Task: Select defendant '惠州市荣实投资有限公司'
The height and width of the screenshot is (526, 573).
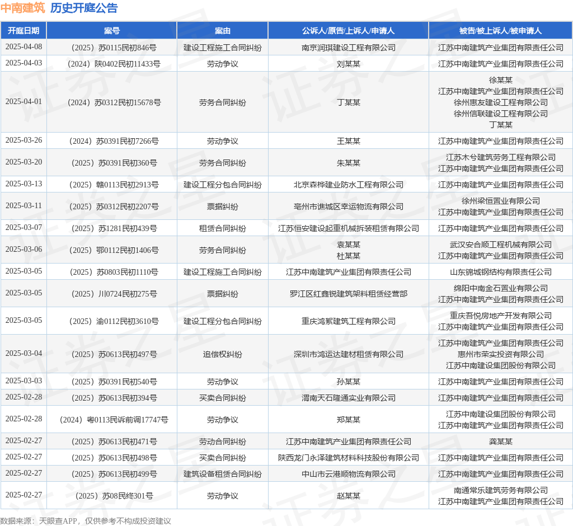Action: pos(501,355)
